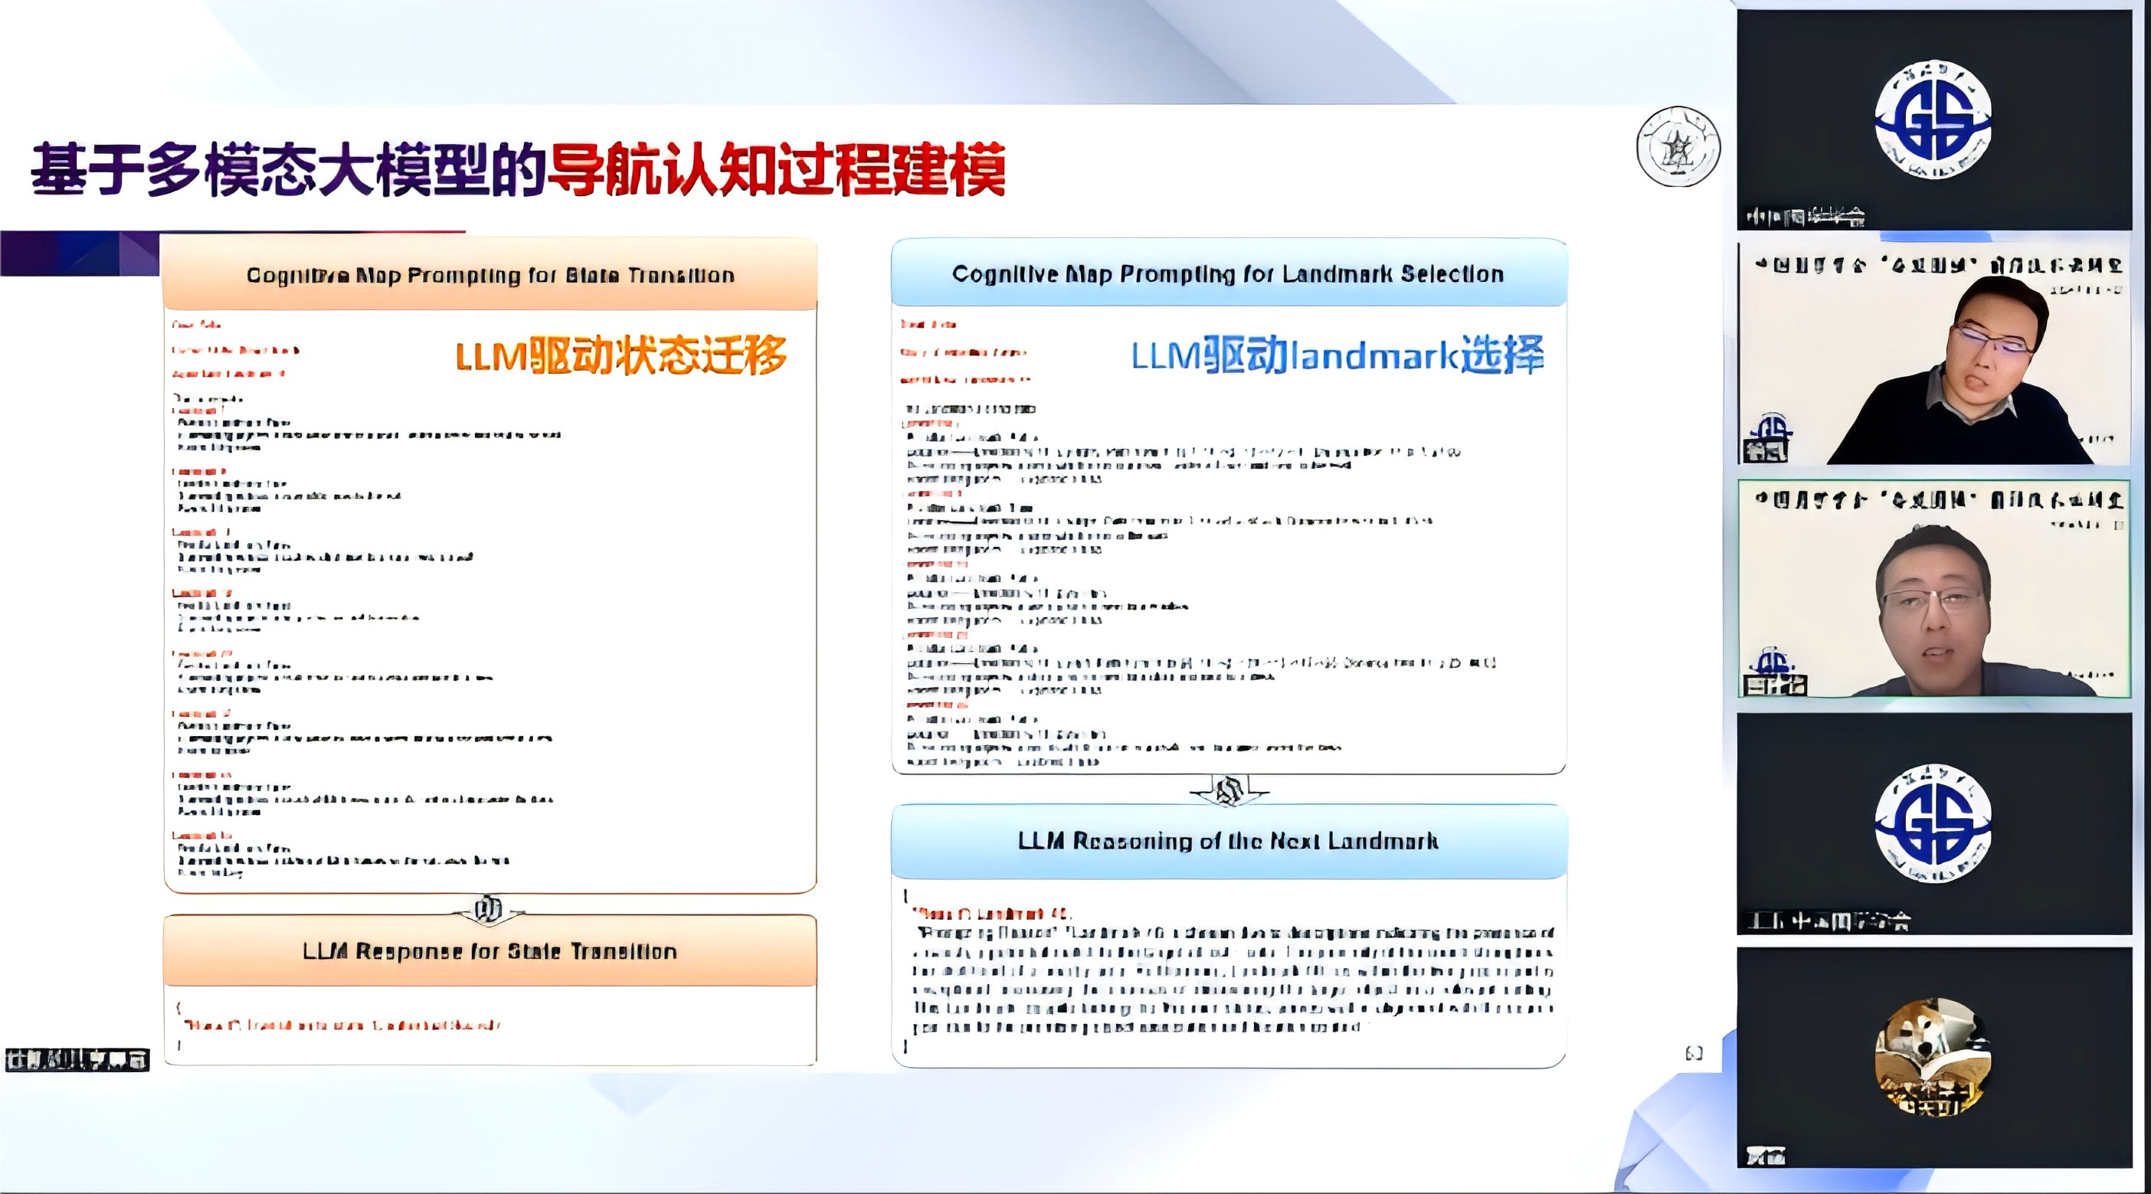Image resolution: width=2151 pixels, height=1194 pixels.
Task: Click the red '导航认知过程建模' slide title text
Action: 777,170
